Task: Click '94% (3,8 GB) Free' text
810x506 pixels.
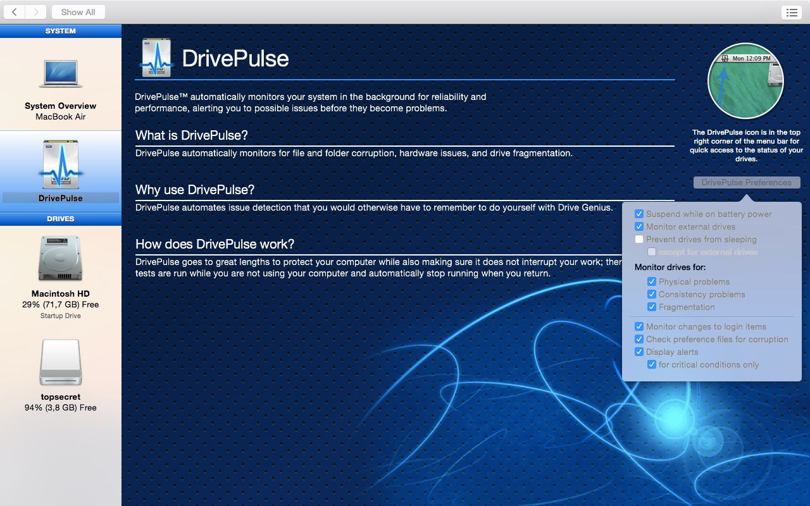Action: point(61,407)
